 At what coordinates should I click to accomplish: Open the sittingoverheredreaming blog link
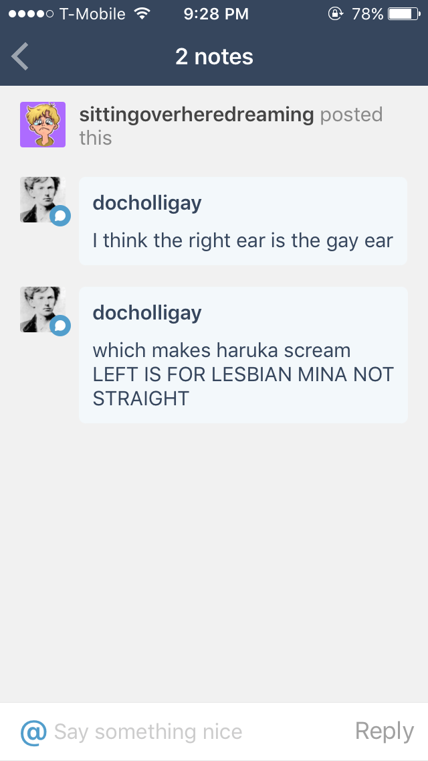(x=197, y=115)
